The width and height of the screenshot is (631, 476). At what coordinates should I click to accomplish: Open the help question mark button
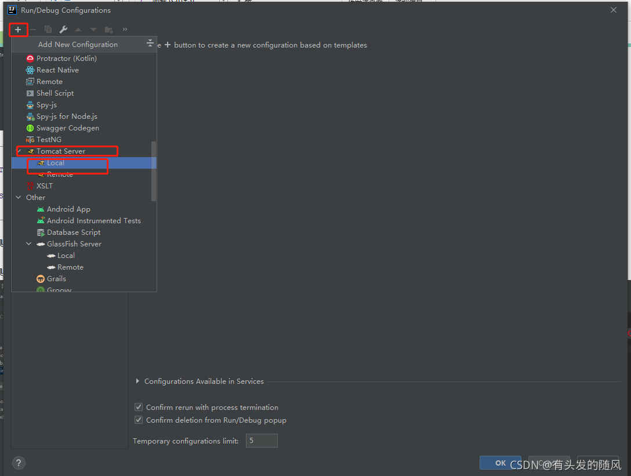coord(19,463)
